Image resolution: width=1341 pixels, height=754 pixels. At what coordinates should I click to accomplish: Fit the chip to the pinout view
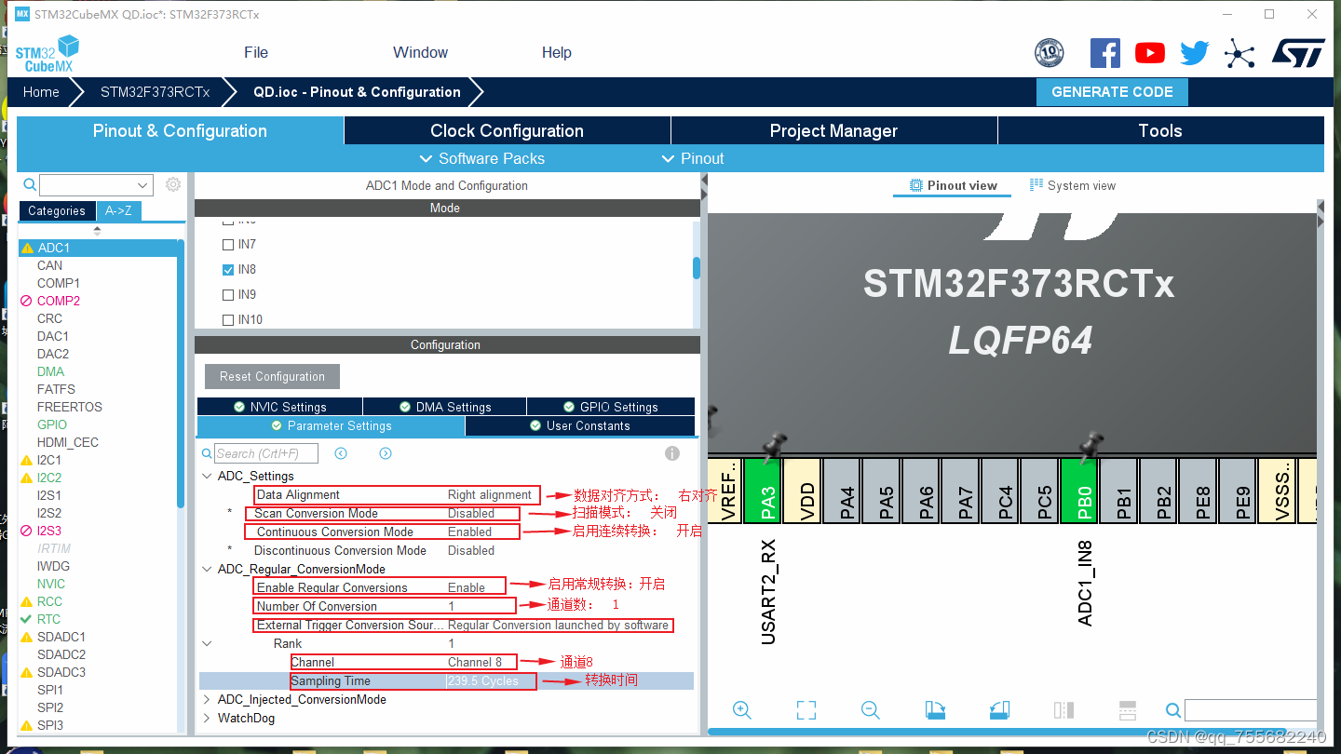point(806,710)
